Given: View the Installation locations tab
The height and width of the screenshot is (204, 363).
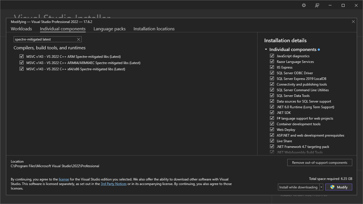Looking at the screenshot, I should (154, 29).
